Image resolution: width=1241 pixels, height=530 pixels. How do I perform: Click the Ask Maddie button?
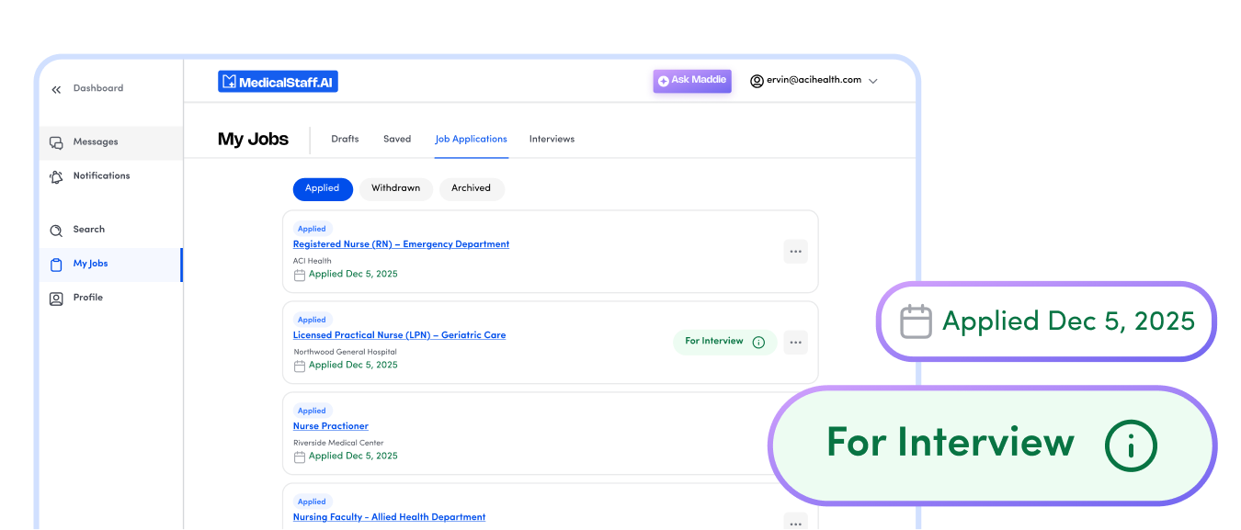[x=692, y=81]
